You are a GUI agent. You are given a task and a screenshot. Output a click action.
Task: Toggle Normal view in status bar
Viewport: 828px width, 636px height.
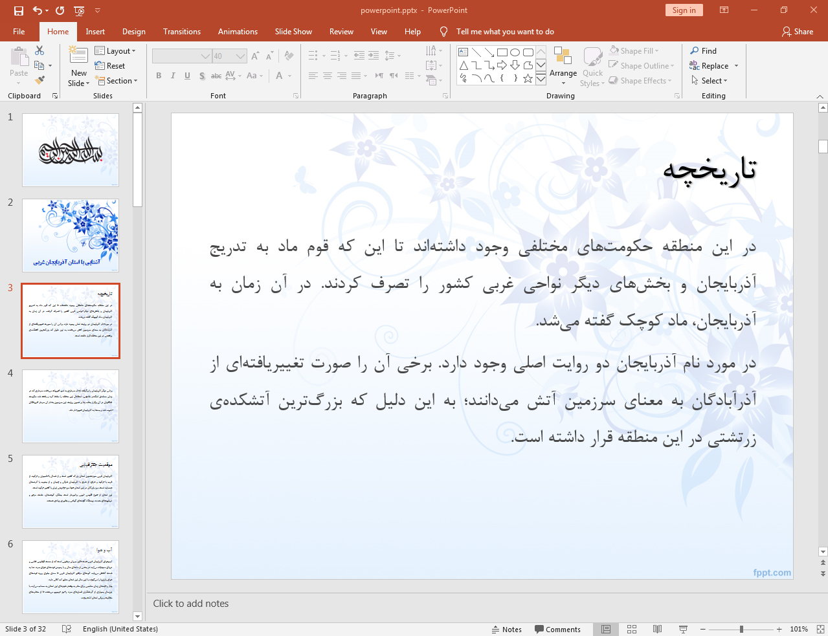pos(606,629)
